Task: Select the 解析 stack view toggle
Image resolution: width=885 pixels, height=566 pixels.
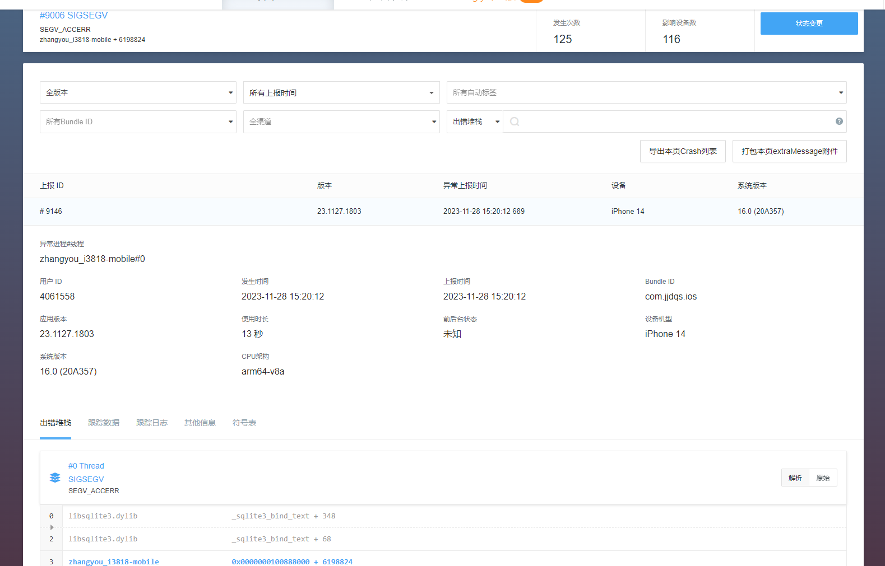Action: (x=795, y=478)
